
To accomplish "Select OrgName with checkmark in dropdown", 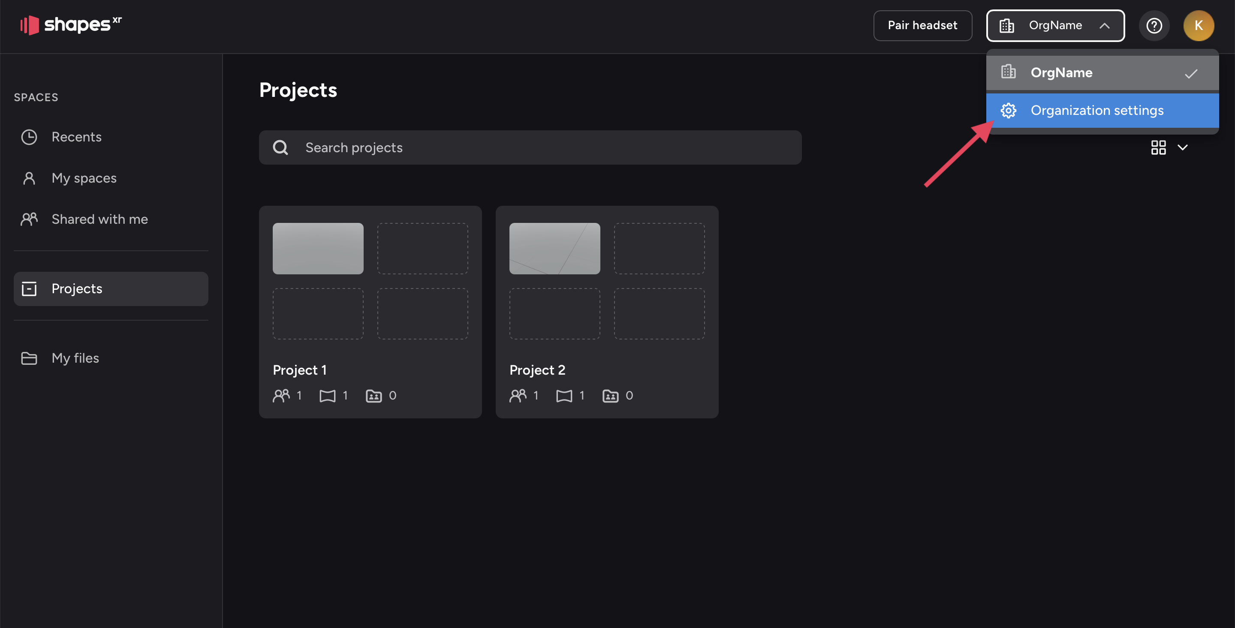I will tap(1102, 72).
